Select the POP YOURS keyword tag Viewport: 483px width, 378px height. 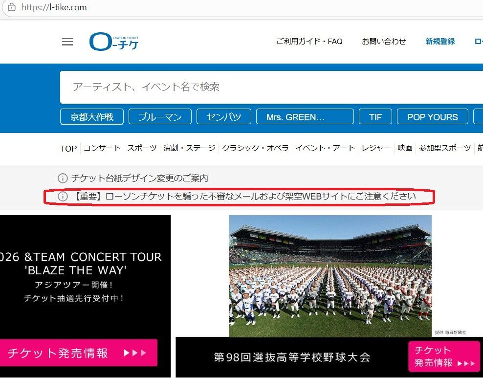pyautogui.click(x=433, y=117)
